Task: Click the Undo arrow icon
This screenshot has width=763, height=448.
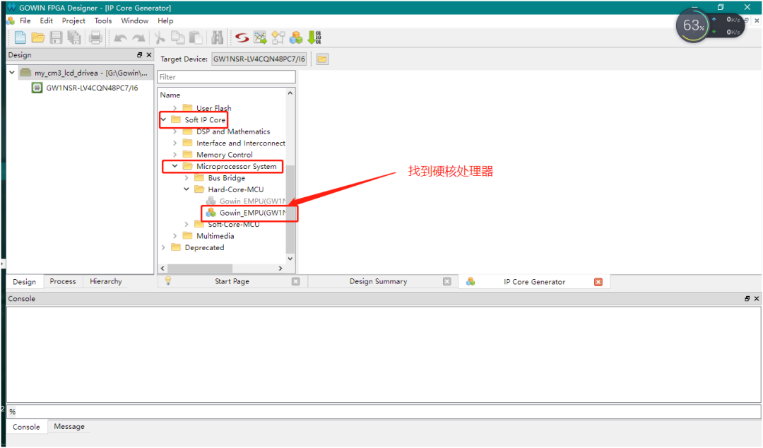Action: [x=120, y=38]
